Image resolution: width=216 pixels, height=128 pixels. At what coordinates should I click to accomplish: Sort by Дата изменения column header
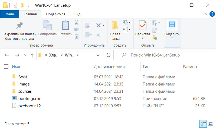point(109,67)
